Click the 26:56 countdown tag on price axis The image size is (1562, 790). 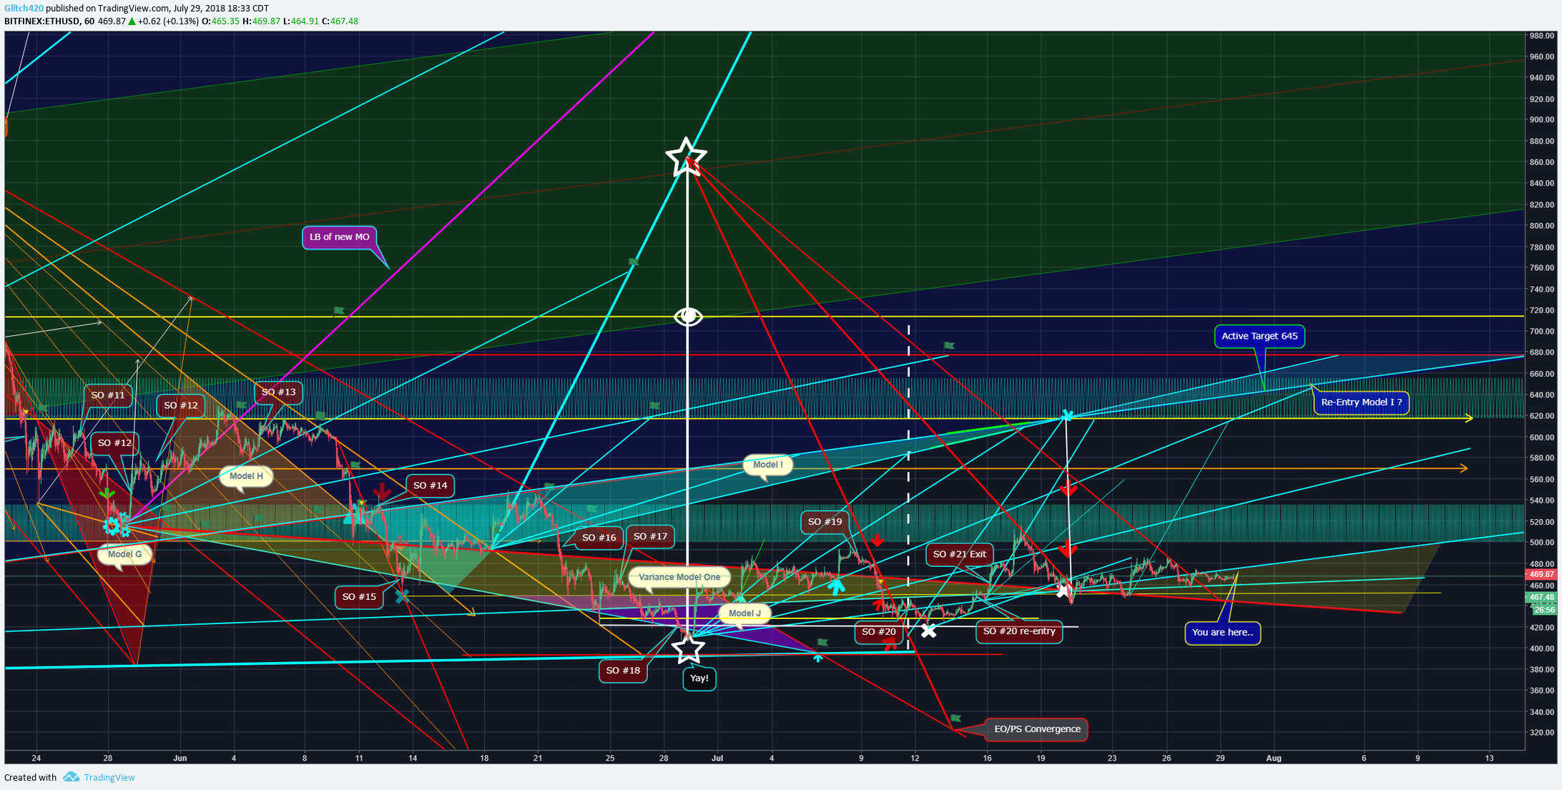pos(1545,610)
